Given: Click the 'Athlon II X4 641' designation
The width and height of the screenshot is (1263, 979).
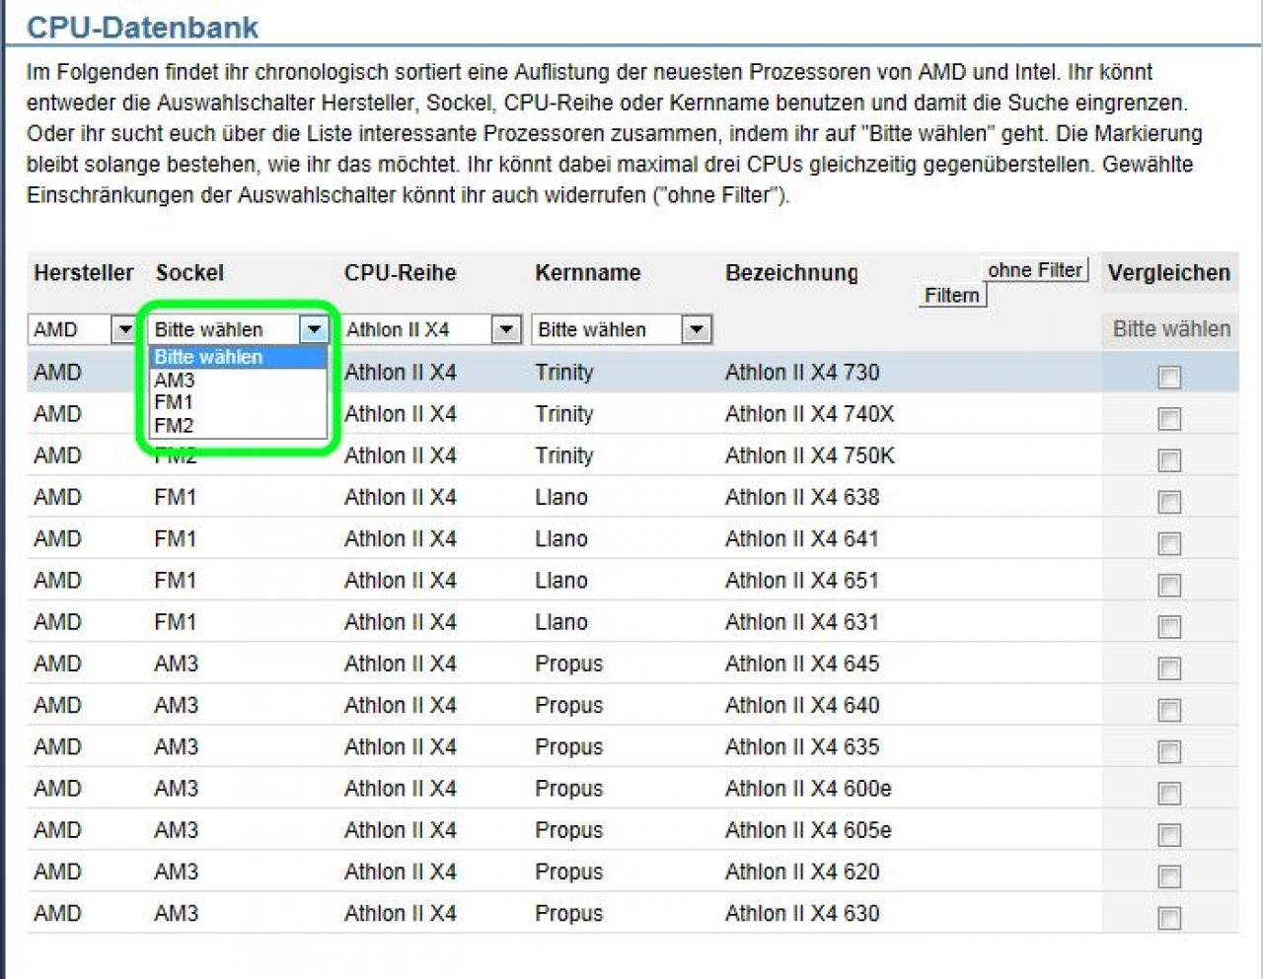Looking at the screenshot, I should (802, 538).
